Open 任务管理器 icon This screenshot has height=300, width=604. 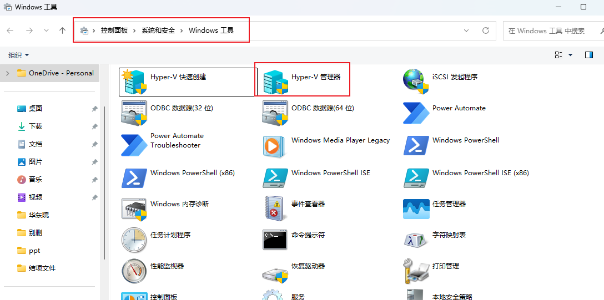(x=416, y=209)
